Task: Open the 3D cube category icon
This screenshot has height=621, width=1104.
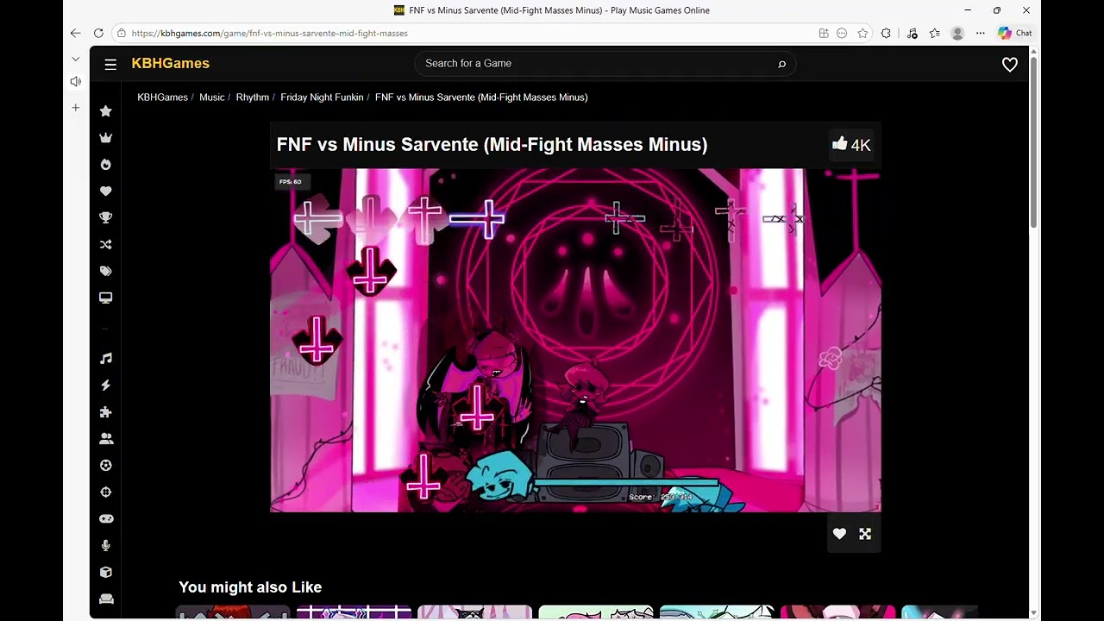Action: point(106,572)
